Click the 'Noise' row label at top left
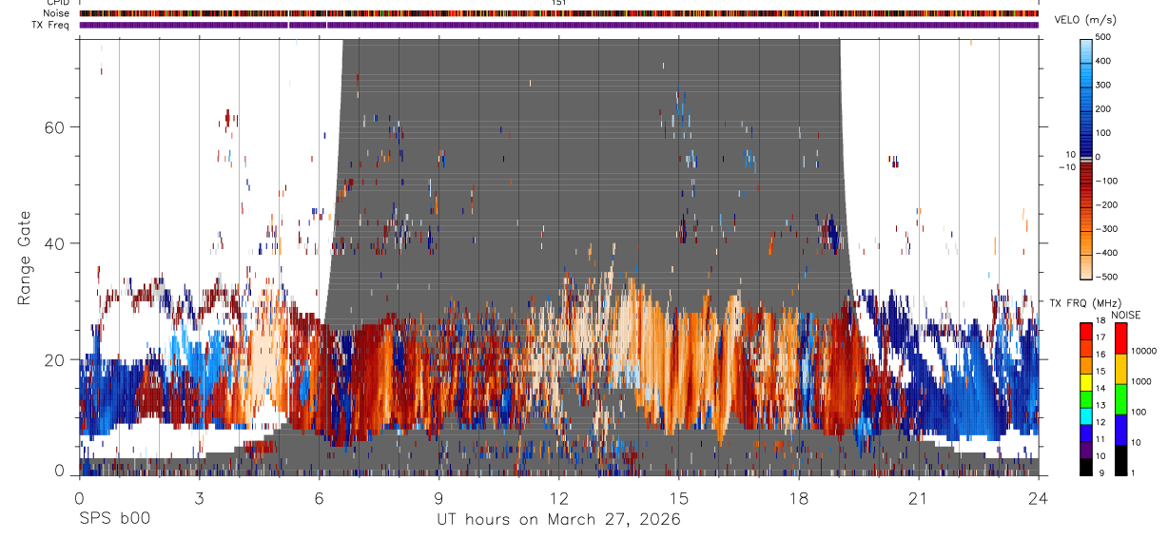The height and width of the screenshot is (539, 1168). (x=55, y=13)
